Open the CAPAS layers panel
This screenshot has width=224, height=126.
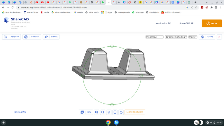207,37
